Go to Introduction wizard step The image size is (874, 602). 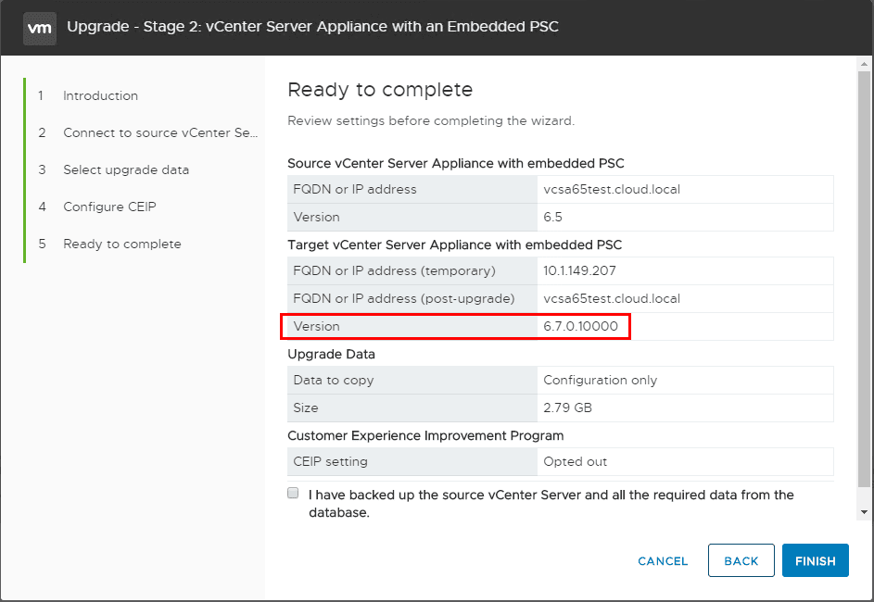[x=100, y=96]
